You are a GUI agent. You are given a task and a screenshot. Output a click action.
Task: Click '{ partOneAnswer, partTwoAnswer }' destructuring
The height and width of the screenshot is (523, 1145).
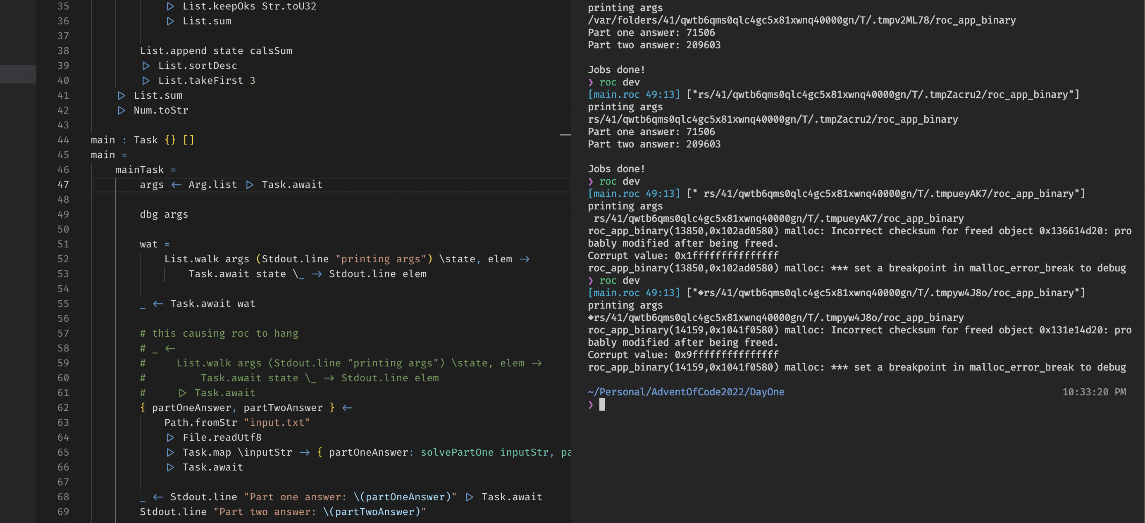[237, 407]
